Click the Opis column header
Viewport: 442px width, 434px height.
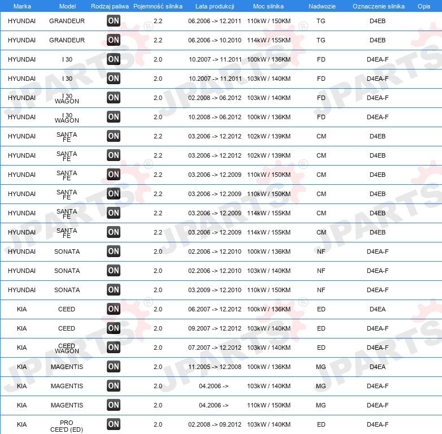pos(424,6)
